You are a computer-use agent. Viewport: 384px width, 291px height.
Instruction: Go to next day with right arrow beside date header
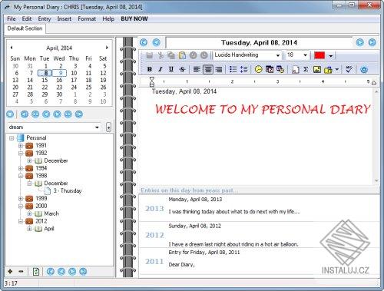coord(359,42)
